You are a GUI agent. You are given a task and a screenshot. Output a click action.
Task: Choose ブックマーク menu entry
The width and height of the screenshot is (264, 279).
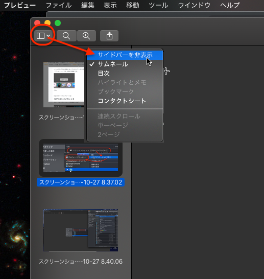(x=125, y=91)
